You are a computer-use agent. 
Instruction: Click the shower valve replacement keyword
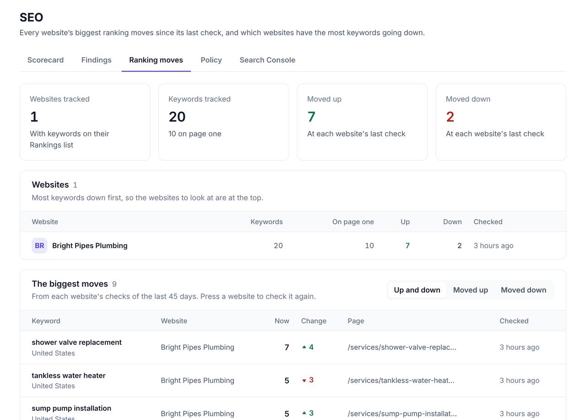coord(76,342)
